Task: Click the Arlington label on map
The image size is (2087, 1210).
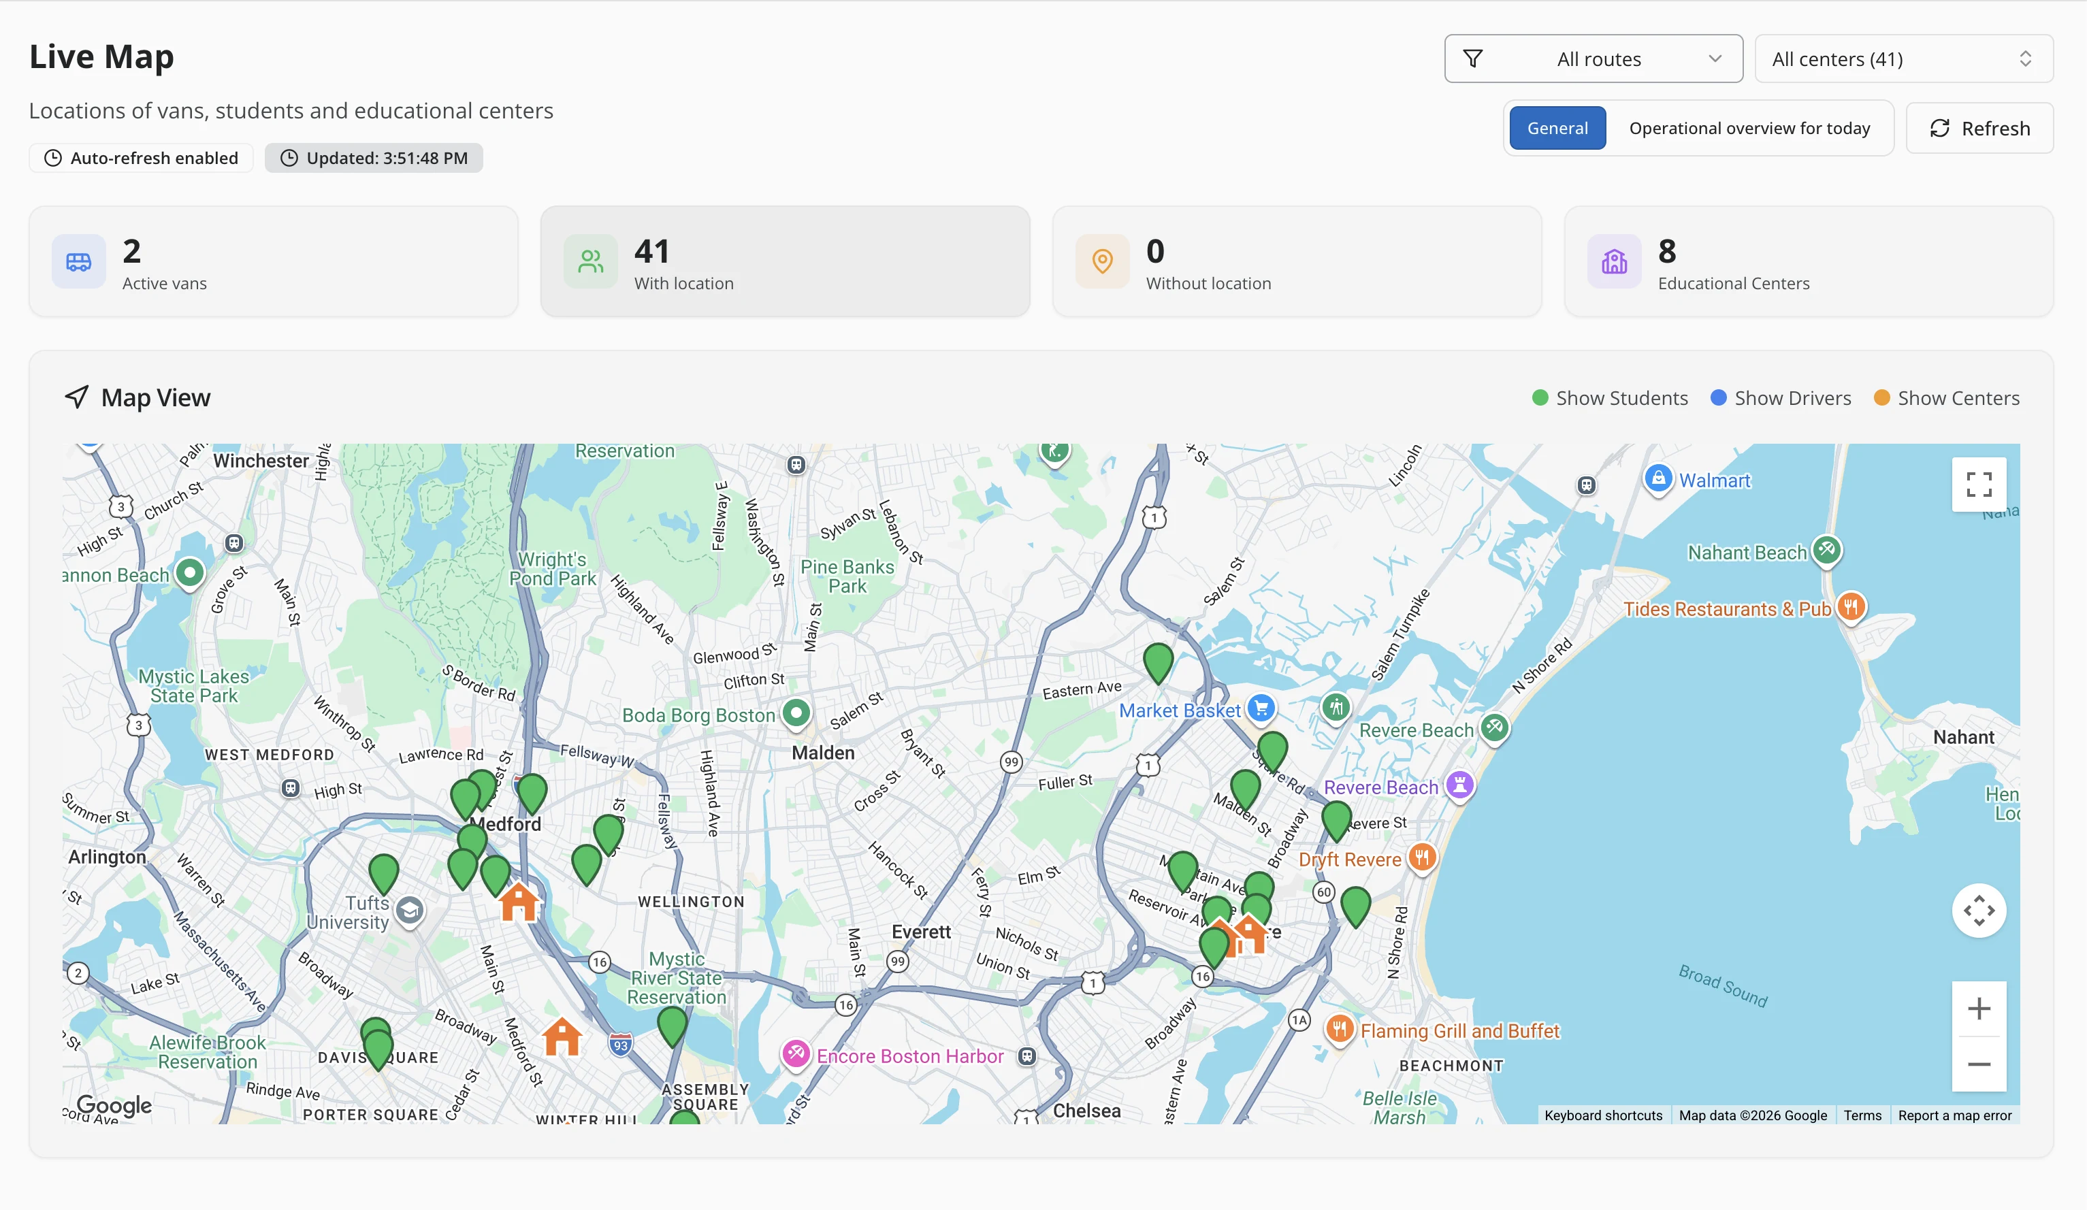Action: [x=107, y=856]
